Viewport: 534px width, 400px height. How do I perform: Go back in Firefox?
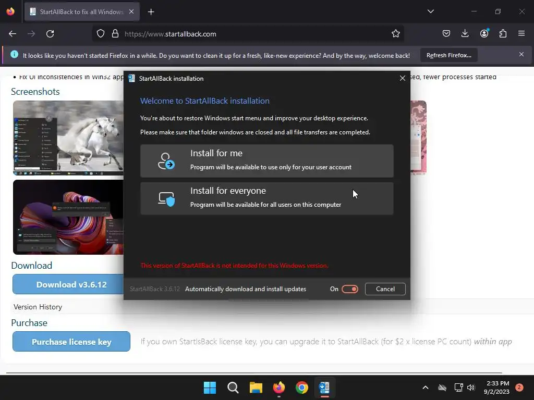(13, 34)
